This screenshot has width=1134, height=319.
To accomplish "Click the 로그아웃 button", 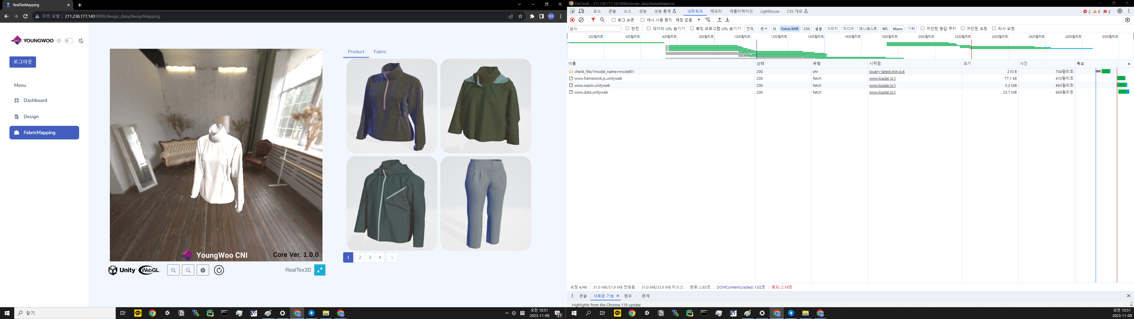I will pyautogui.click(x=22, y=62).
